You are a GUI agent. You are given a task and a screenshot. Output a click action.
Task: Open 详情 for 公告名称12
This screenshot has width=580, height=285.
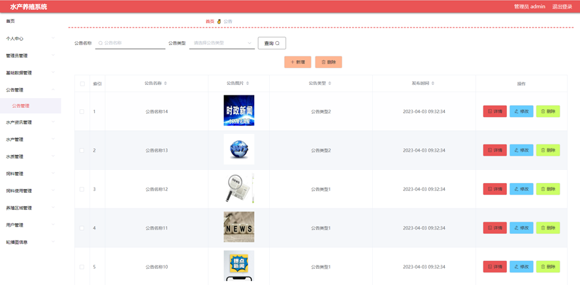pyautogui.click(x=495, y=189)
